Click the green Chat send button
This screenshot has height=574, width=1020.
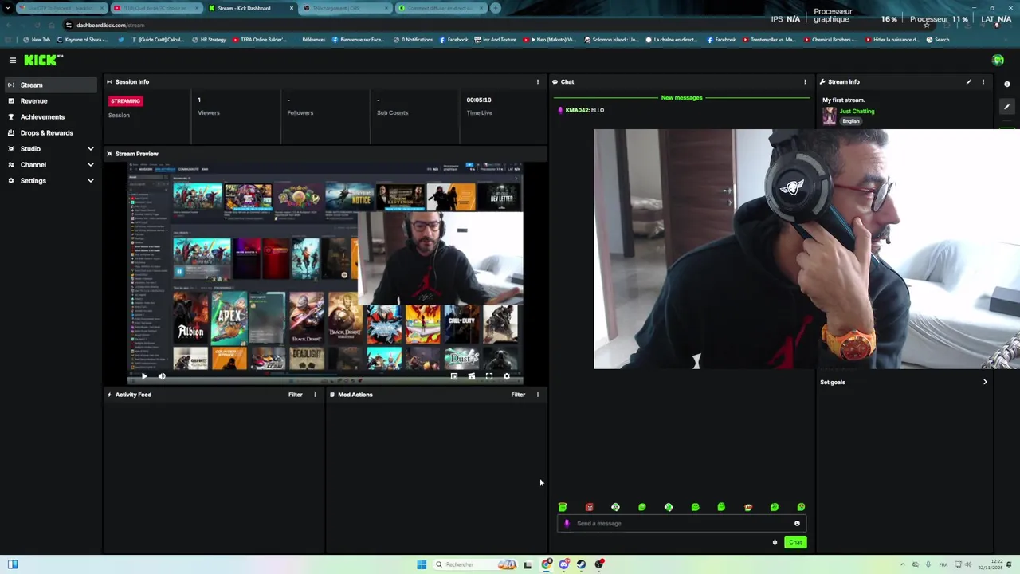tap(795, 542)
